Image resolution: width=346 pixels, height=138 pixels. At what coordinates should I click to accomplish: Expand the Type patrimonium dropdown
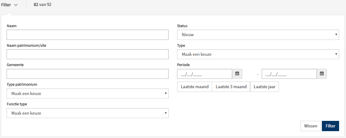click(87, 93)
